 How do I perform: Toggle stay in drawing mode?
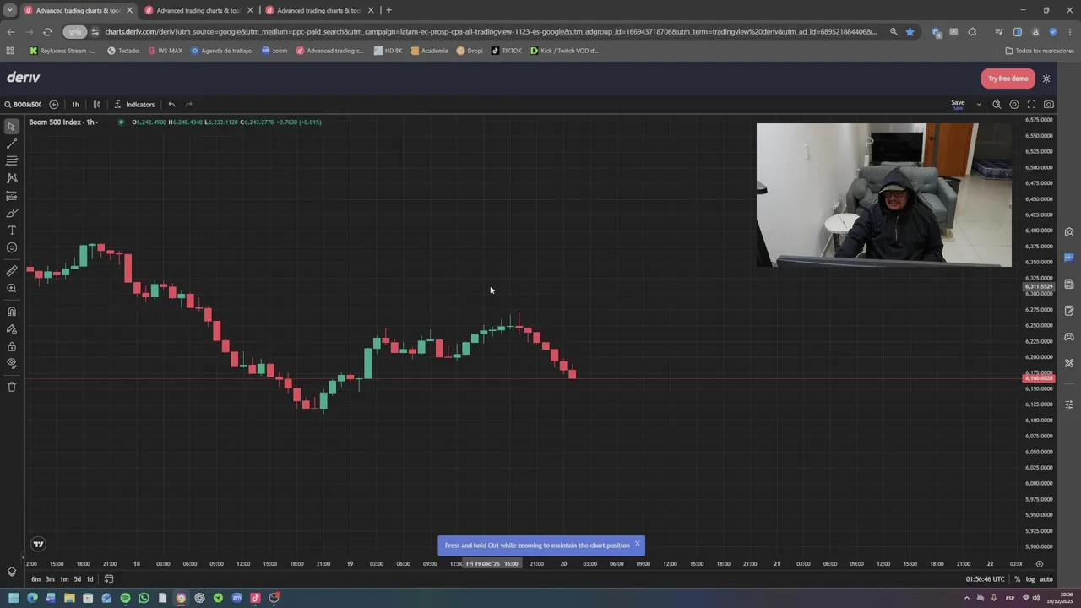coord(12,329)
